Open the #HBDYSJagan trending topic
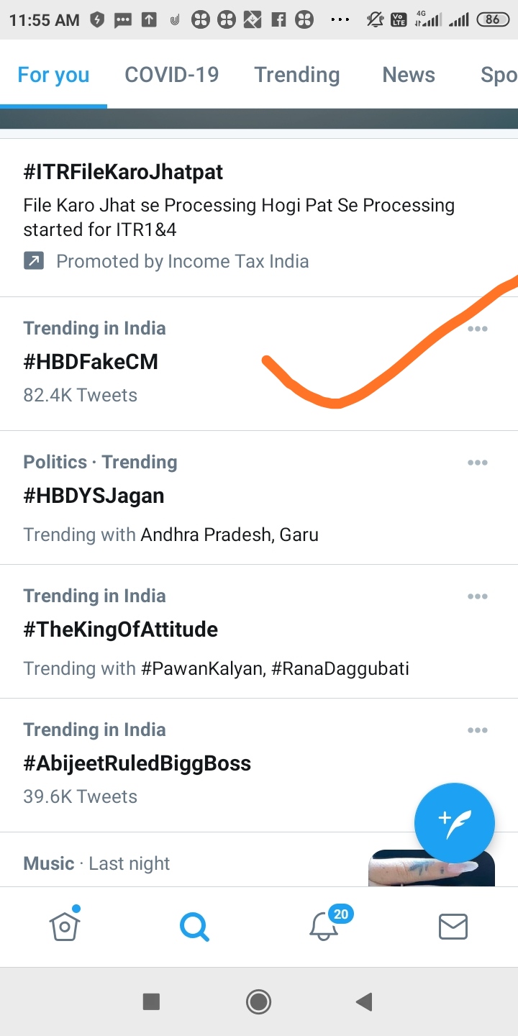 pos(94,496)
